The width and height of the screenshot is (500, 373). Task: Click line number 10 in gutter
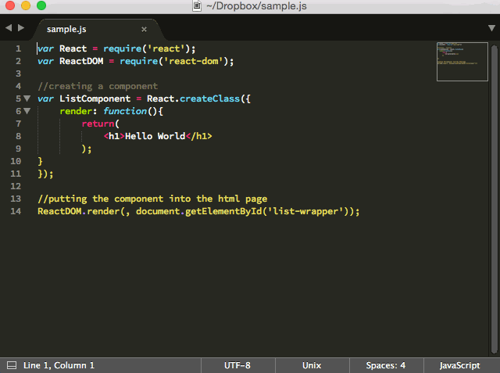[16, 161]
